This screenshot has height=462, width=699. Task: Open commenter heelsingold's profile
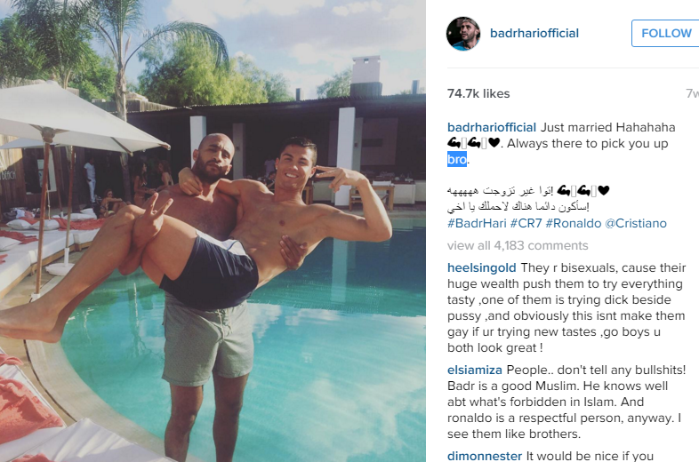click(481, 267)
